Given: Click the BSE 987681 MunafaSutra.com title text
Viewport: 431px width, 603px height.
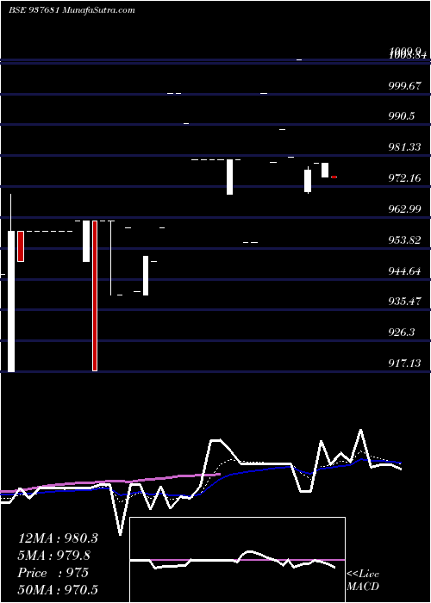Looking at the screenshot, I should (72, 10).
